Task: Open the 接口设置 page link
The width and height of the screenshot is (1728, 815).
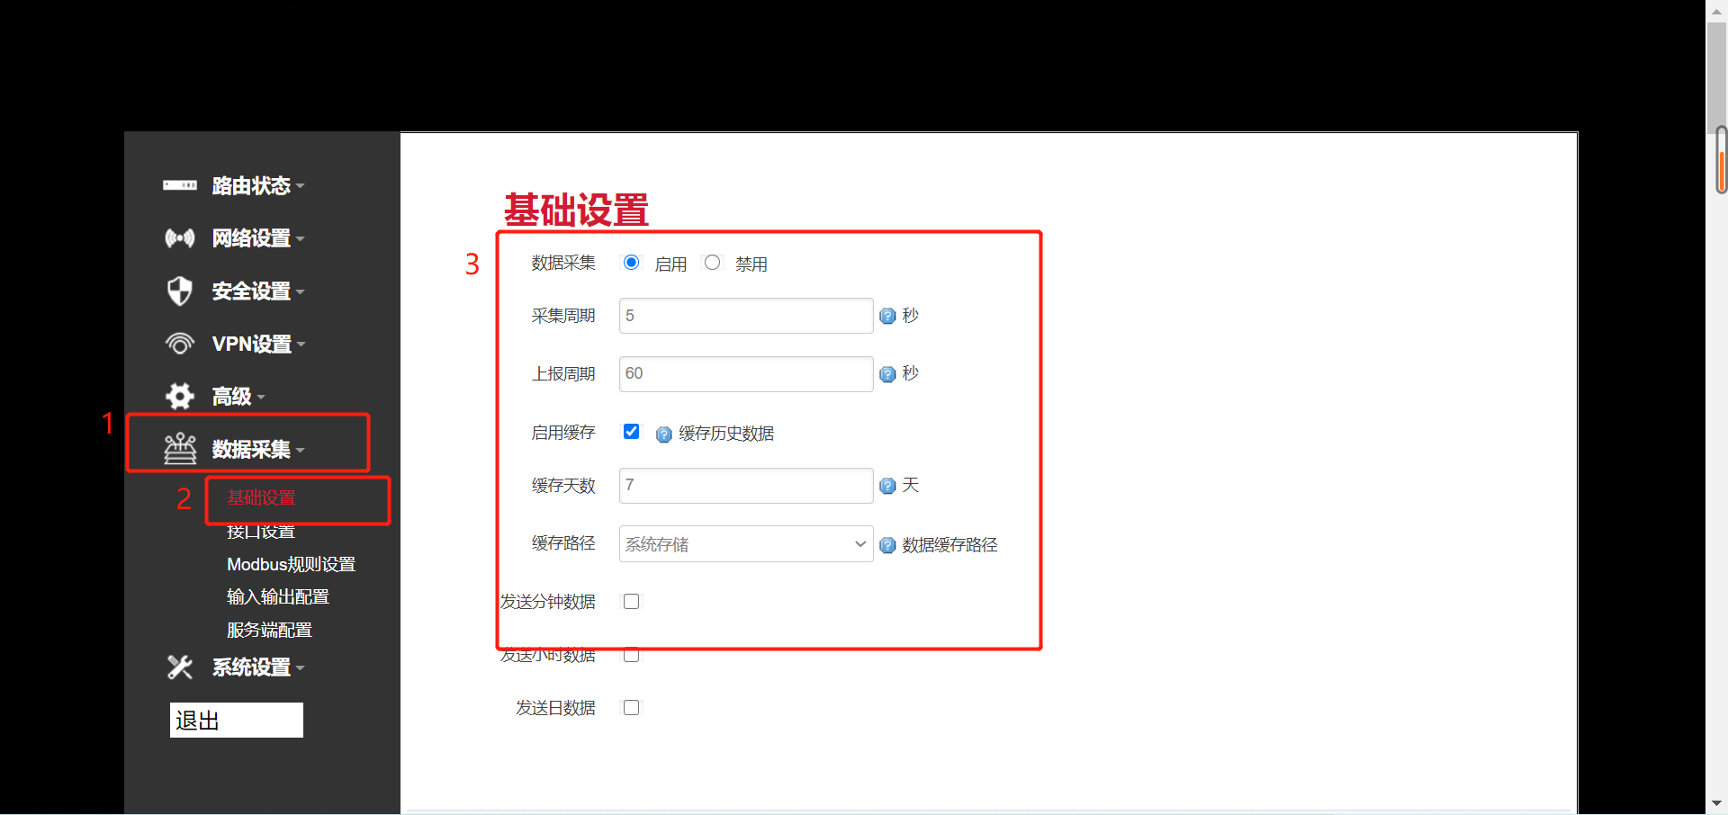Action: [x=260, y=531]
